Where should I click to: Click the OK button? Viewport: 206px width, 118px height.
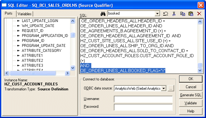coord(191,79)
